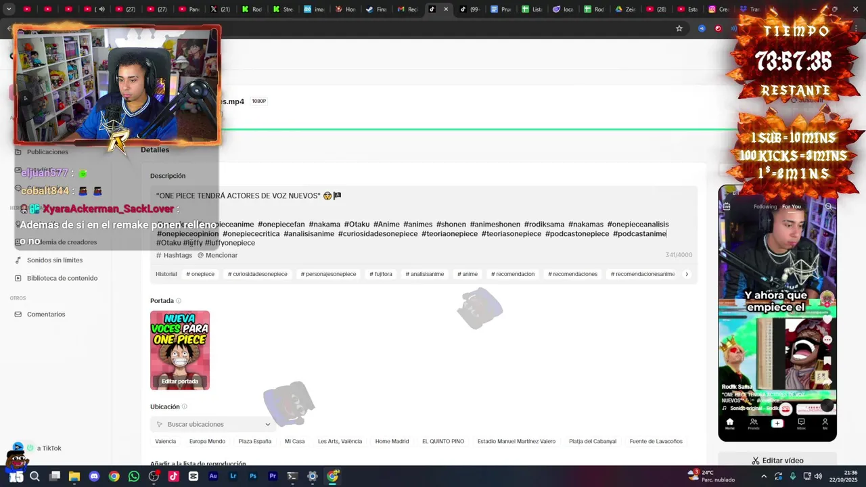Add the # anime suggested hashtag

pos(468,274)
